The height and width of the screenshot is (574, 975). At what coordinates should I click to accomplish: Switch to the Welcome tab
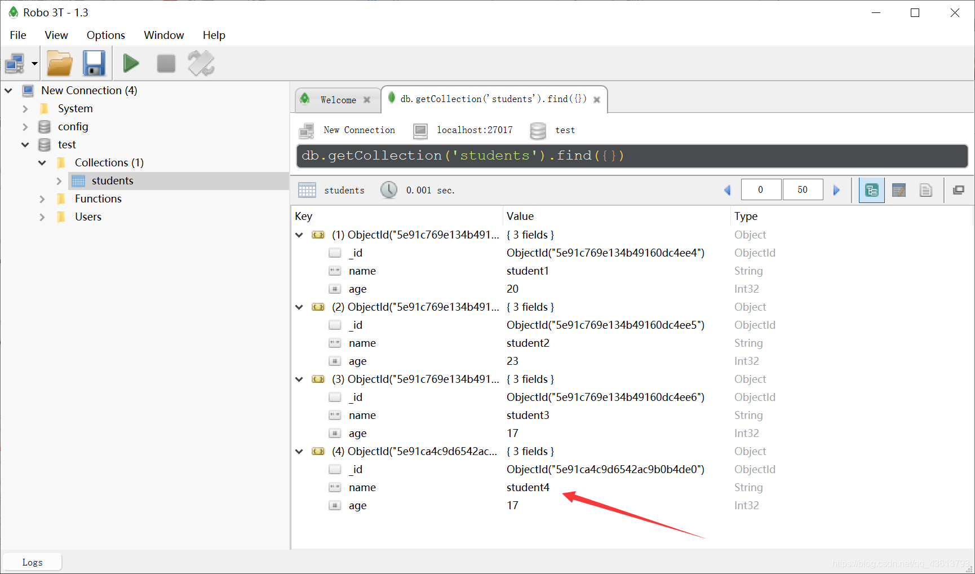pyautogui.click(x=337, y=100)
